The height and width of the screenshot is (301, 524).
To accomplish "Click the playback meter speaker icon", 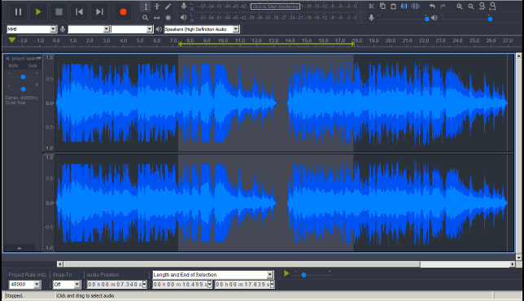I will (x=183, y=17).
